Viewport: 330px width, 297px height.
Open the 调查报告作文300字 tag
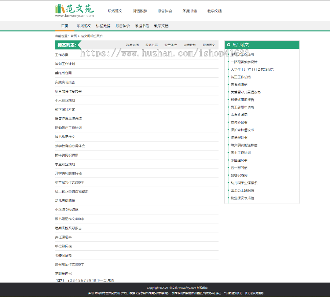pos(70,182)
